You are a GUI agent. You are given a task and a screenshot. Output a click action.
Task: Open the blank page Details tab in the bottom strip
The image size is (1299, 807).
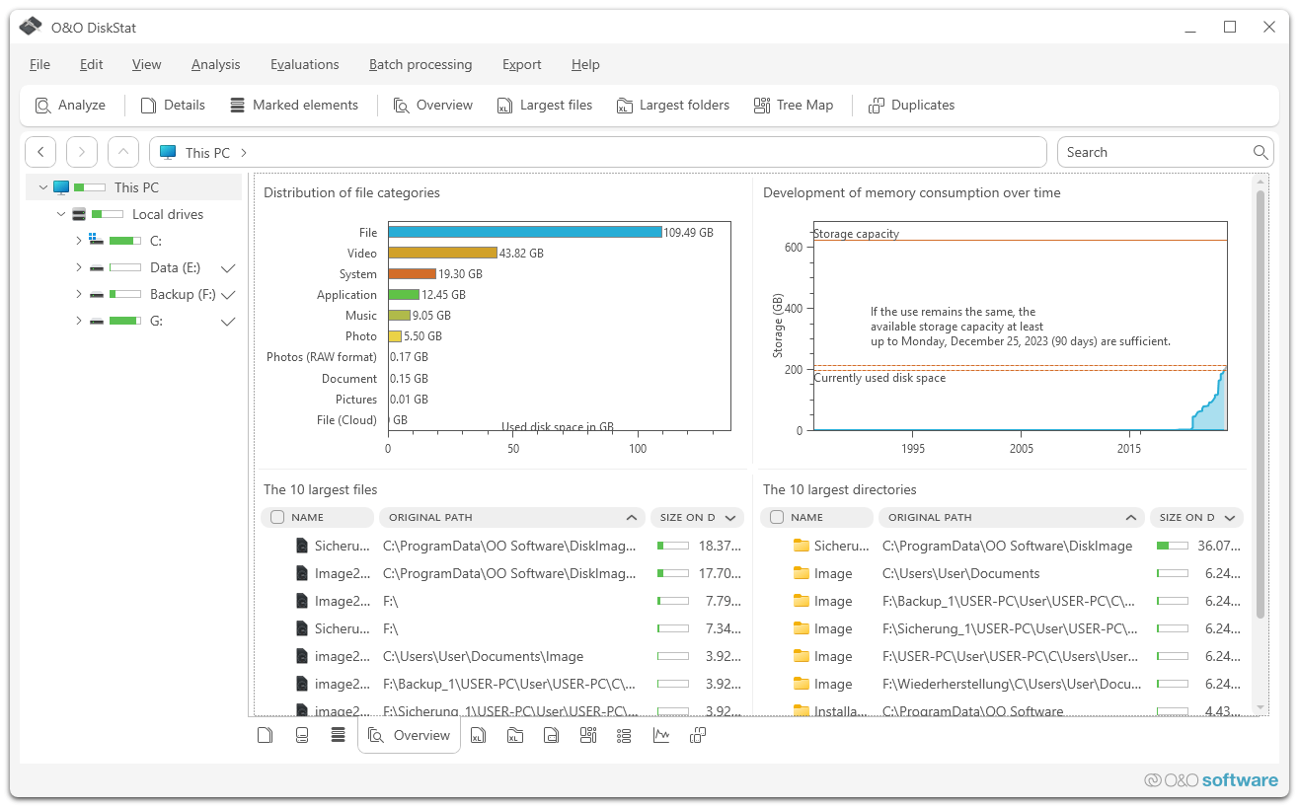tap(265, 735)
